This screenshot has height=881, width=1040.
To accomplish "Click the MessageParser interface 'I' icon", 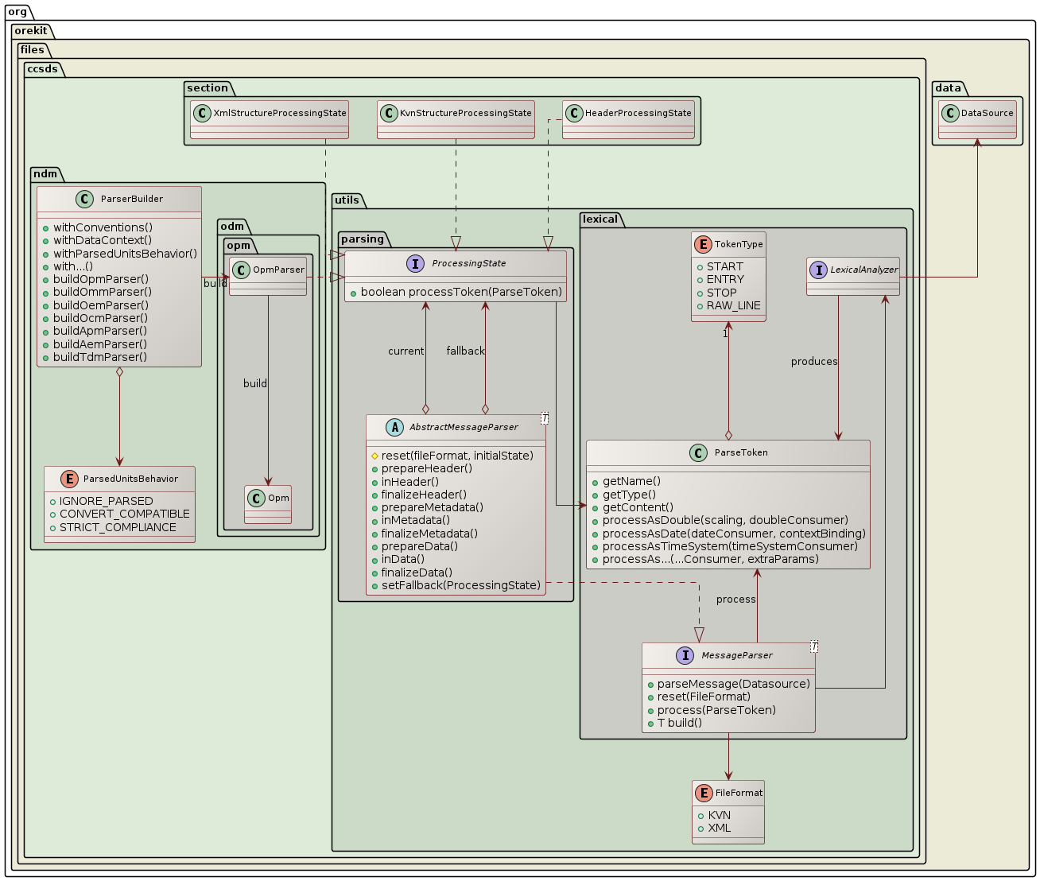I will [685, 655].
